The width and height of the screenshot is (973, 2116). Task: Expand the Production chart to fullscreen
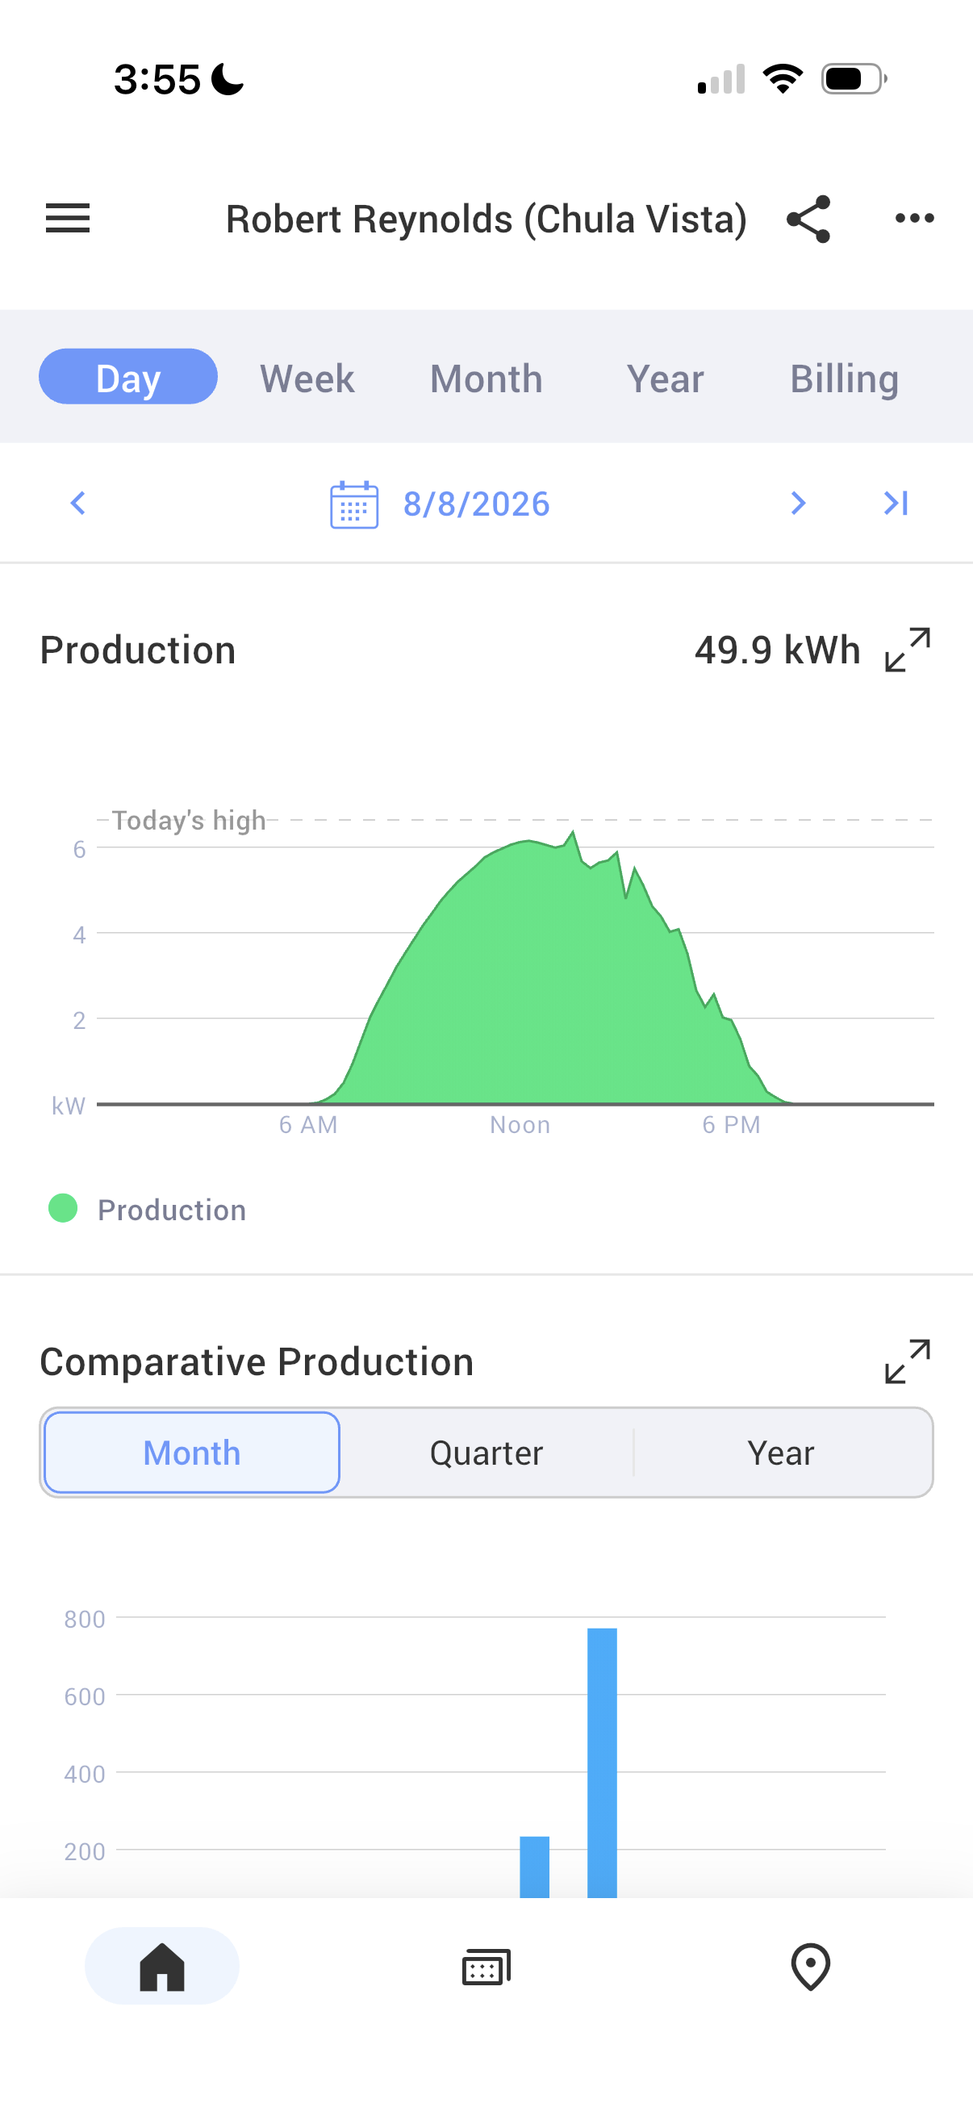(908, 650)
